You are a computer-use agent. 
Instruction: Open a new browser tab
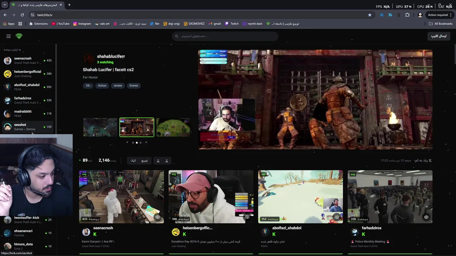[x=69, y=5]
